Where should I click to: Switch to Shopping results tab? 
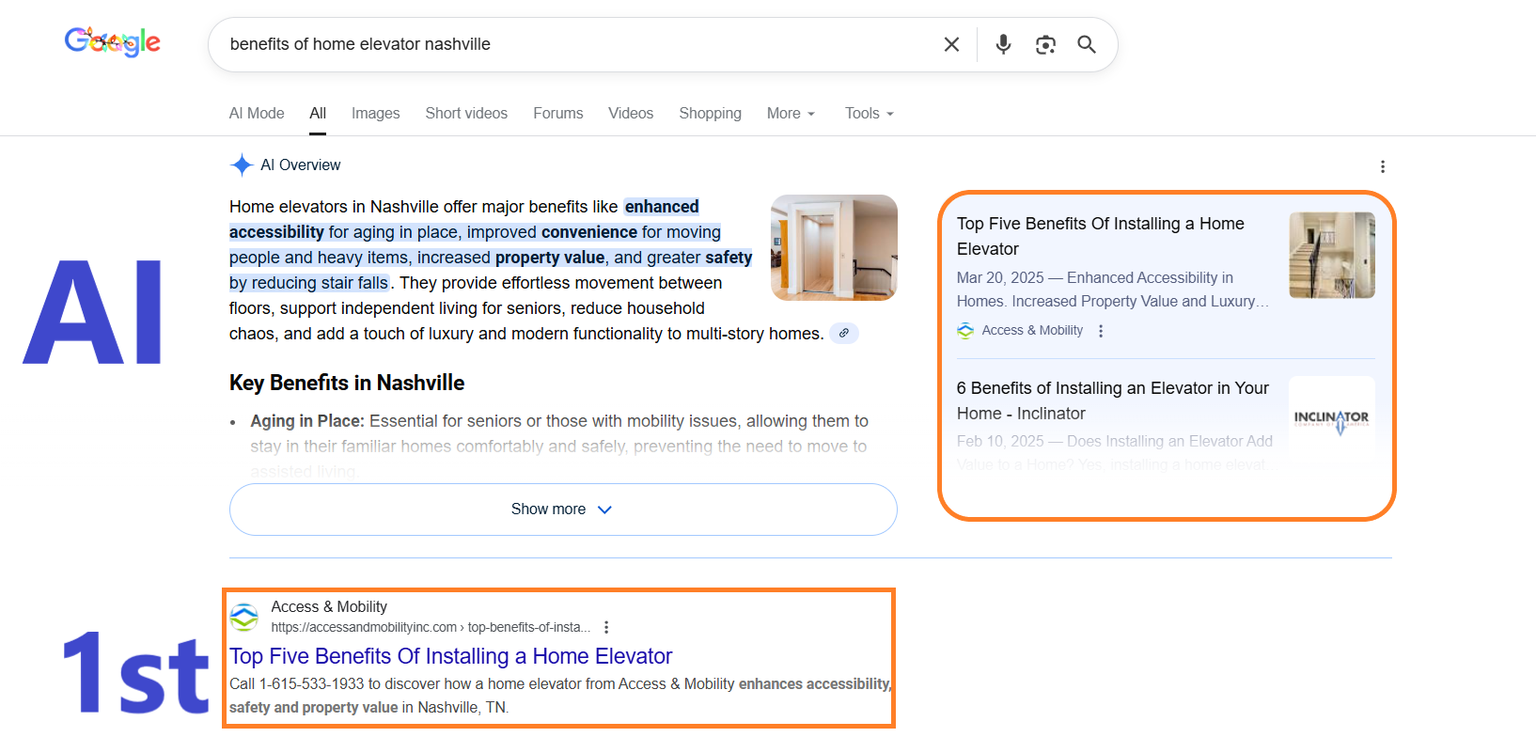[710, 113]
